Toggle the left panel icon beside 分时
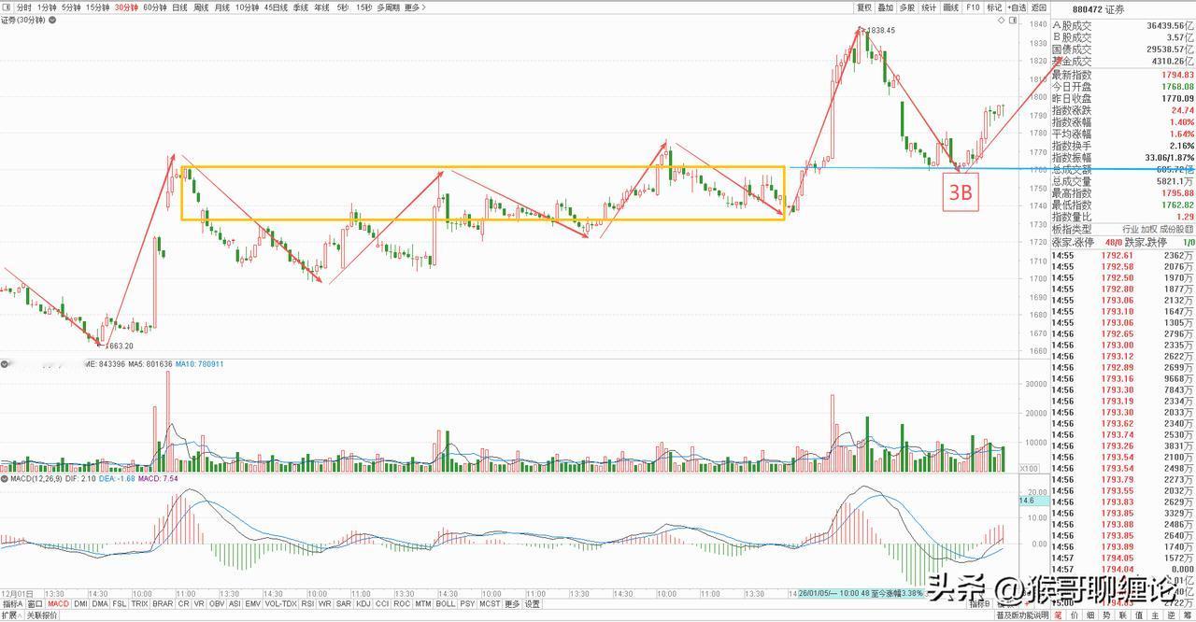Image resolution: width=1196 pixels, height=622 pixels. pyautogui.click(x=7, y=7)
